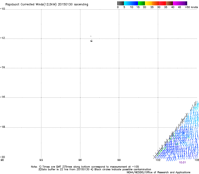Screen dimensions: 199x174
Task: Click the brown 35-40 knots color swatch
Action: click(169, 3)
